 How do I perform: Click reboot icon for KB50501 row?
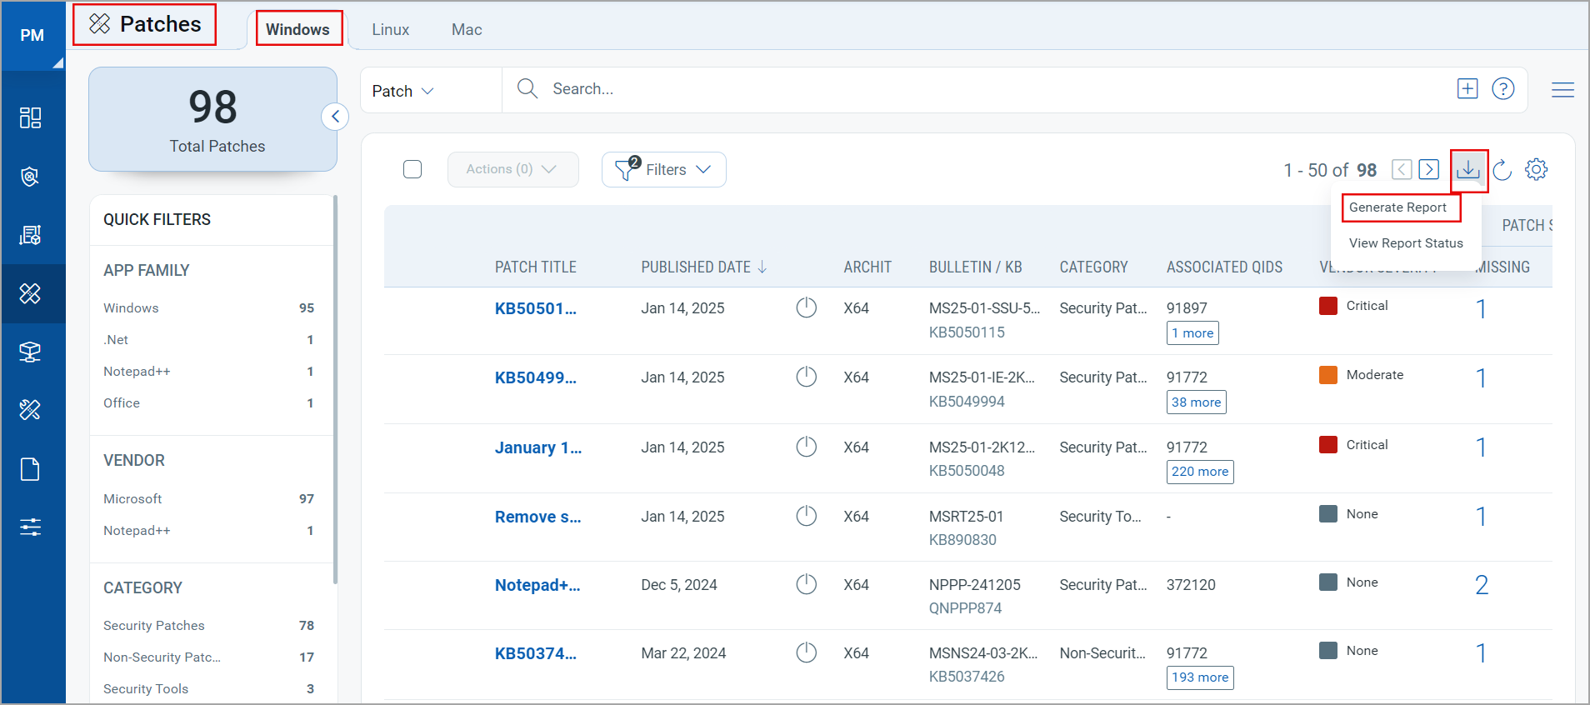click(x=806, y=308)
